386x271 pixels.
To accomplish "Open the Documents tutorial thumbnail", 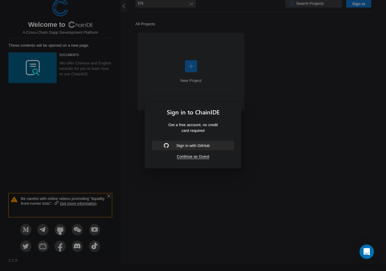I will click(33, 68).
